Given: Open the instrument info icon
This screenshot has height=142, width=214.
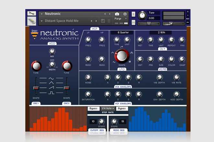Looking at the screenshot, I should click(125, 14).
